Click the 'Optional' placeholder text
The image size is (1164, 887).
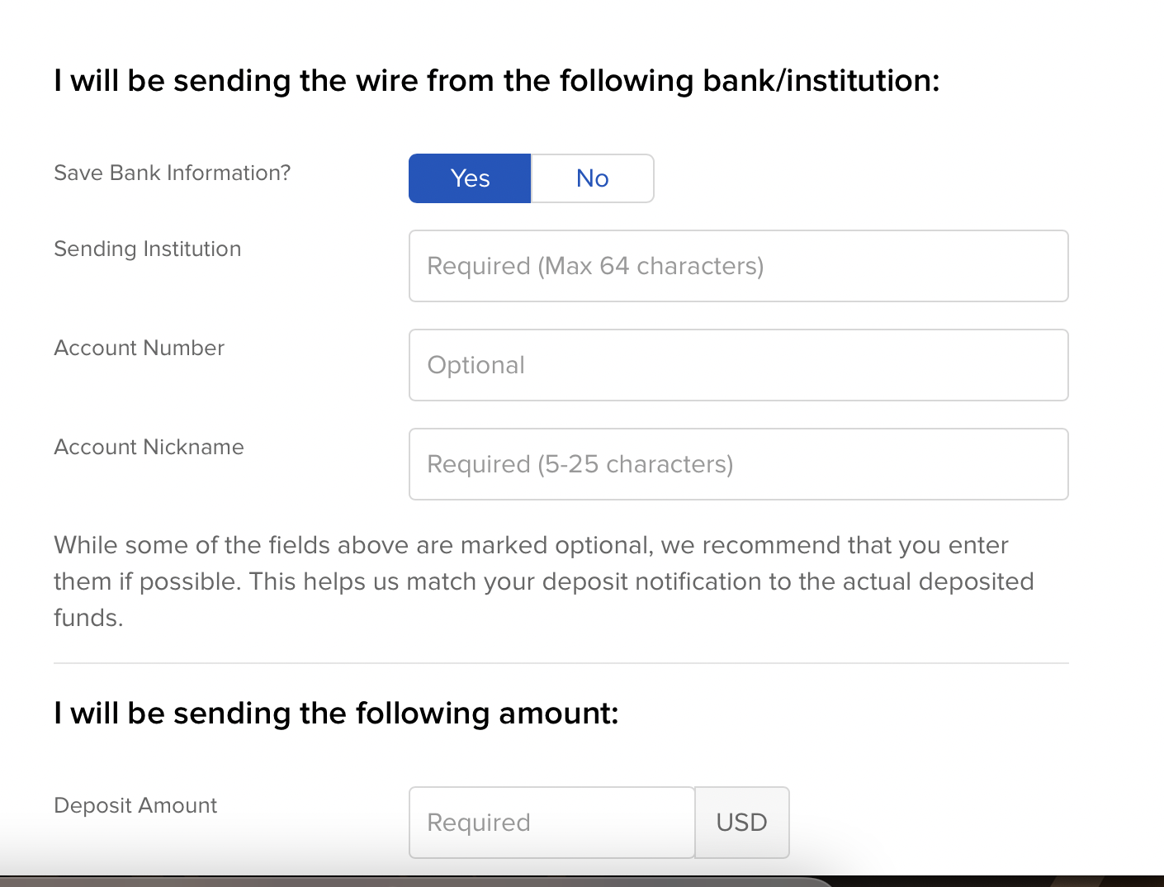click(476, 365)
